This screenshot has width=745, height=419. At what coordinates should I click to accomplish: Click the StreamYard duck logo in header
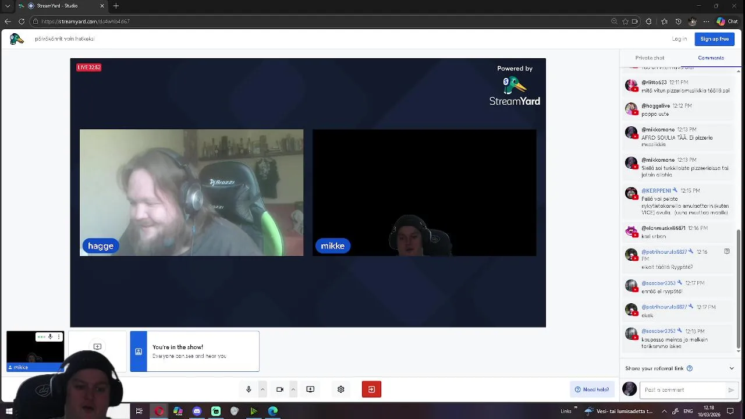[x=16, y=39]
